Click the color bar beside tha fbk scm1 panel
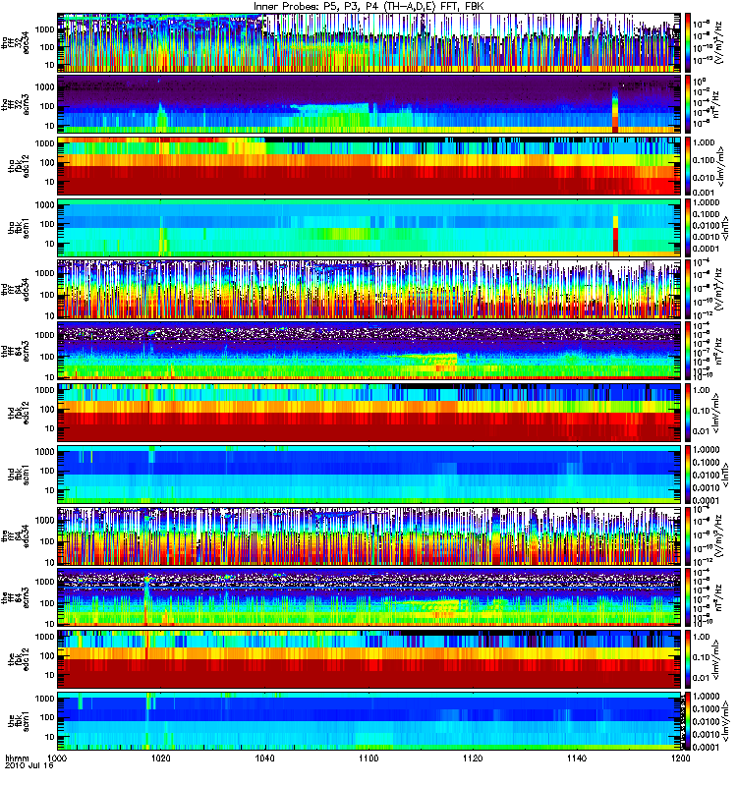Image resolution: width=737 pixels, height=786 pixels. coord(687,228)
